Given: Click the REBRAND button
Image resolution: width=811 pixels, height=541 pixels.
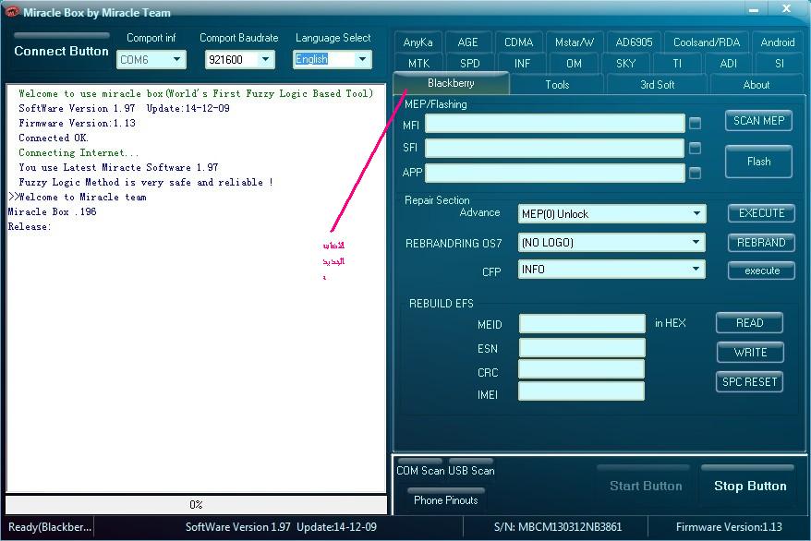Looking at the screenshot, I should click(761, 242).
